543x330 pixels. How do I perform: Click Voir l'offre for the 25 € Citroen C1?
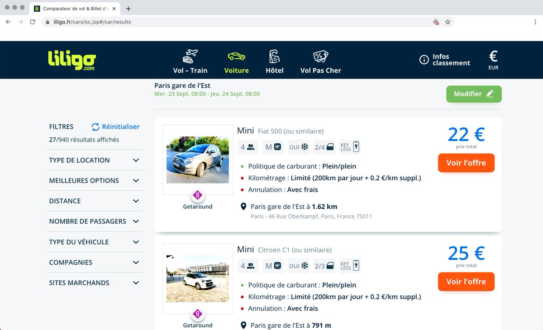click(x=466, y=282)
